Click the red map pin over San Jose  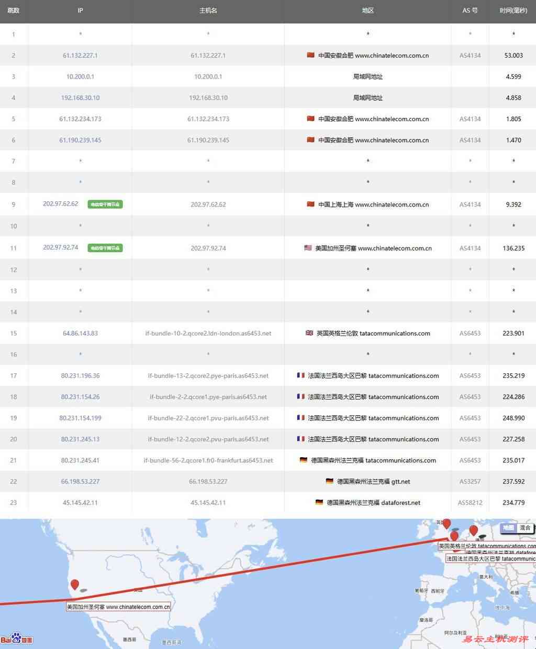[75, 585]
